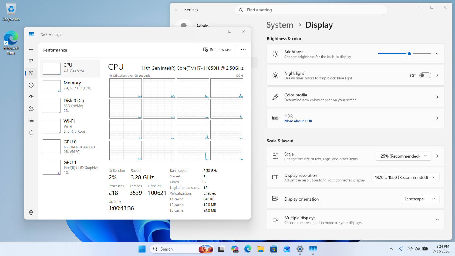This screenshot has width=455, height=256.
Task: Open the Scale 125% dropdown
Action: point(403,156)
